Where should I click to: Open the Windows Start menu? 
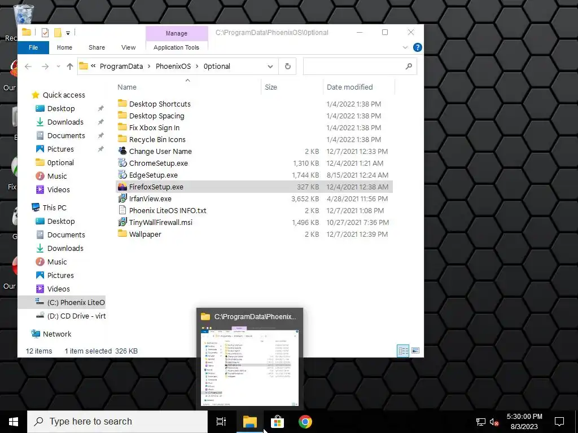pos(14,422)
